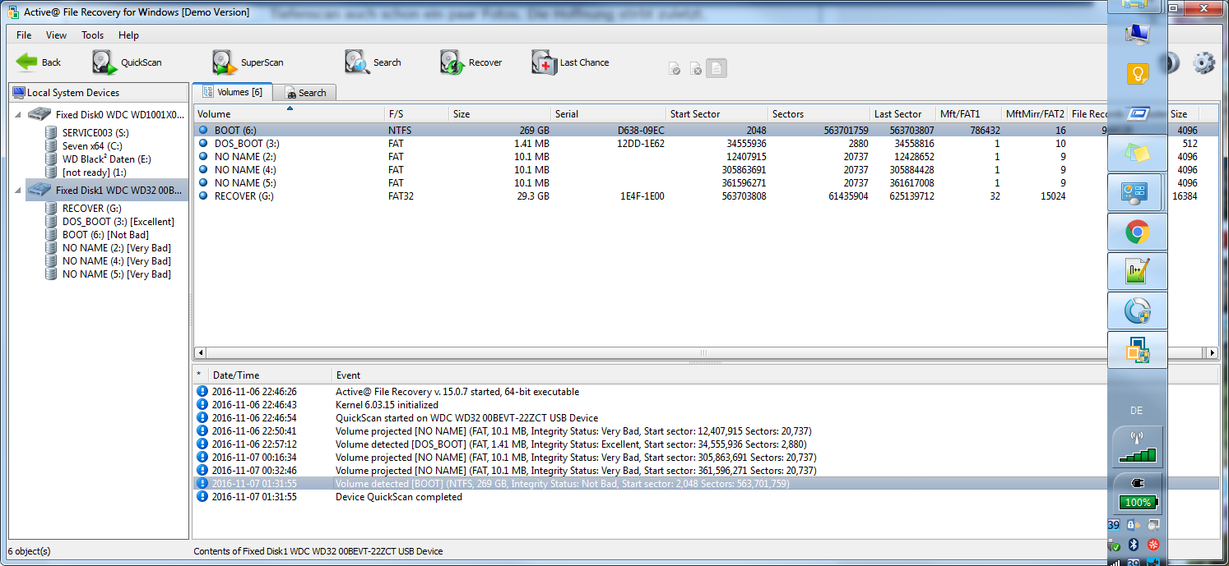Screen dimensions: 1229x566
Task: Select NO NAME (5:) [Very Bad] in tree
Action: (116, 274)
